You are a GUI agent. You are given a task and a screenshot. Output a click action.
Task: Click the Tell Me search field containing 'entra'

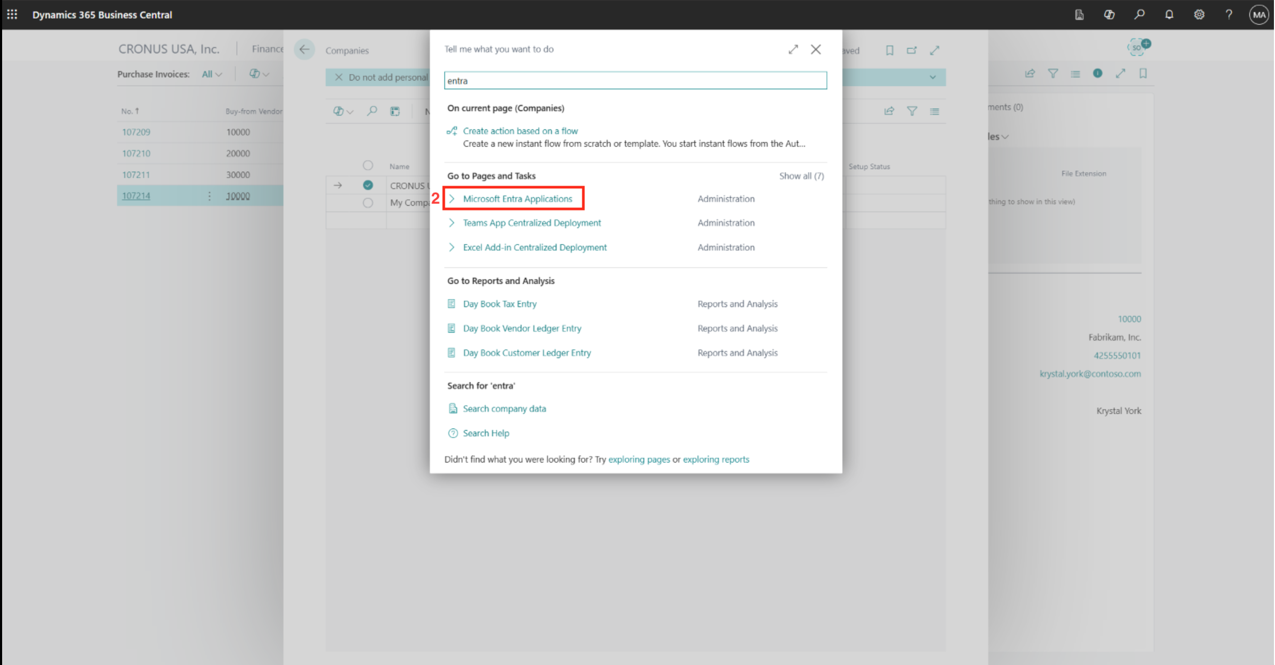[635, 81]
